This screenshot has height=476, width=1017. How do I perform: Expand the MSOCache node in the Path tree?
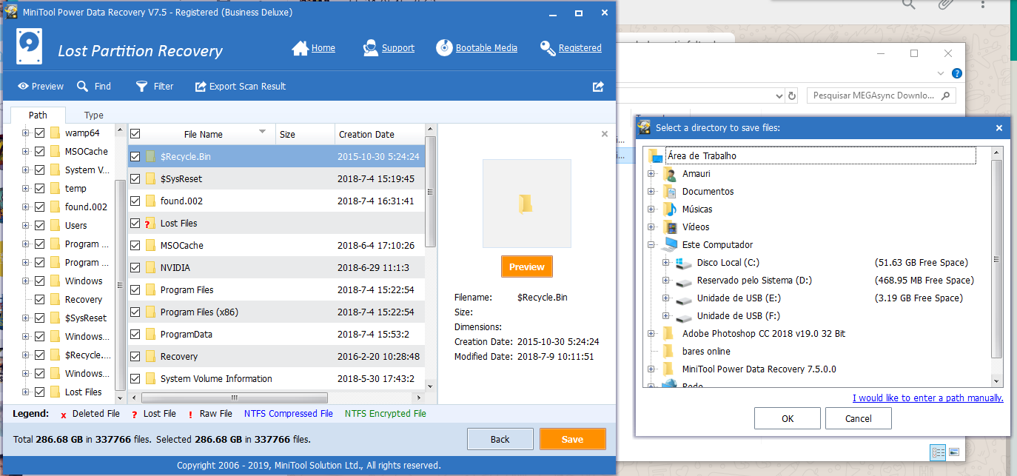(26, 152)
